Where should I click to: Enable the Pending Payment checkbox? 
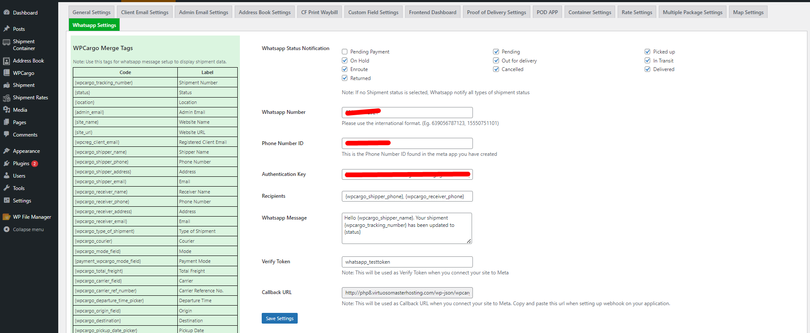pyautogui.click(x=345, y=52)
